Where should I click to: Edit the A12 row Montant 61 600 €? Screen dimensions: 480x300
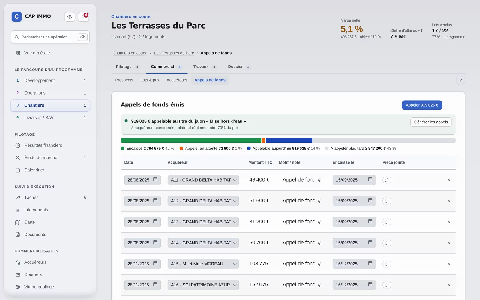(259, 201)
